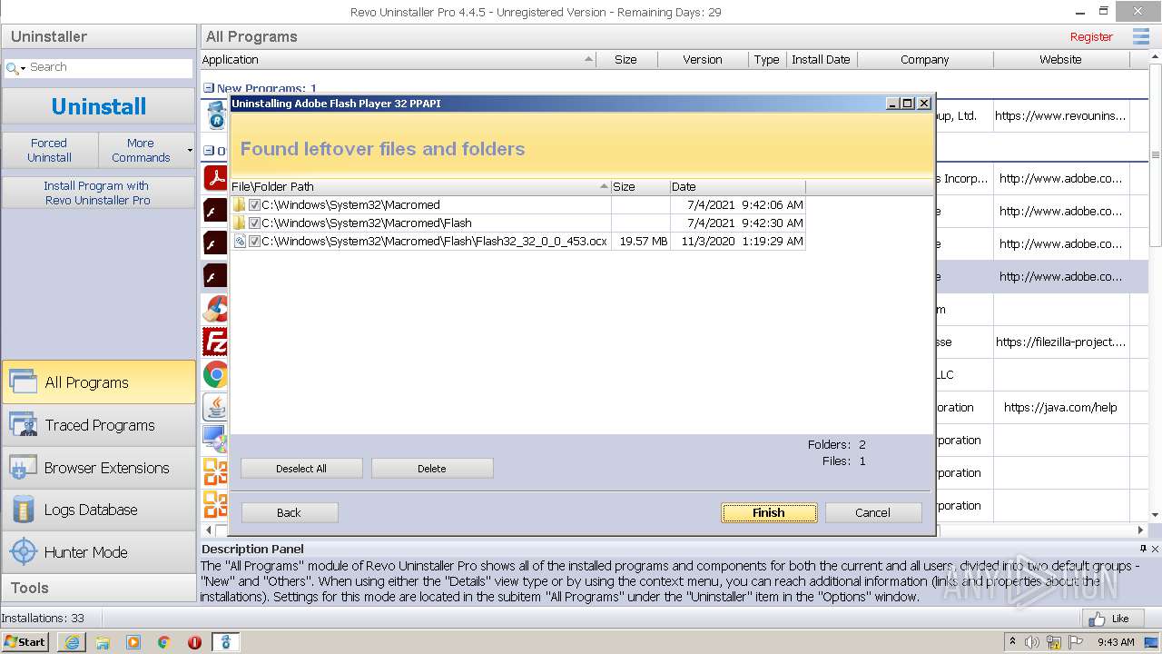
Task: Select the Java program icon
Action: coord(215,407)
